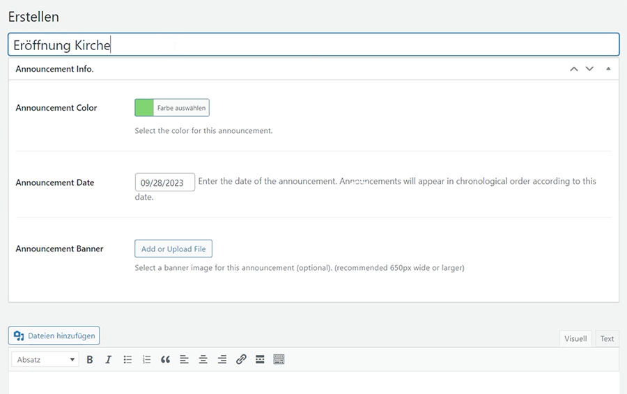
Task: Click the Dateien hinzufügen button
Action: pyautogui.click(x=54, y=336)
